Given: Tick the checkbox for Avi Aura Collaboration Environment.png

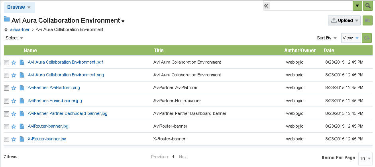Looking at the screenshot, I should [6, 75].
